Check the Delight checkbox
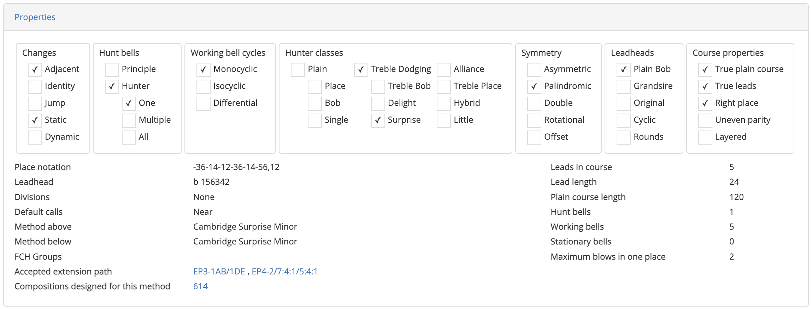The height and width of the screenshot is (309, 812). (x=378, y=103)
